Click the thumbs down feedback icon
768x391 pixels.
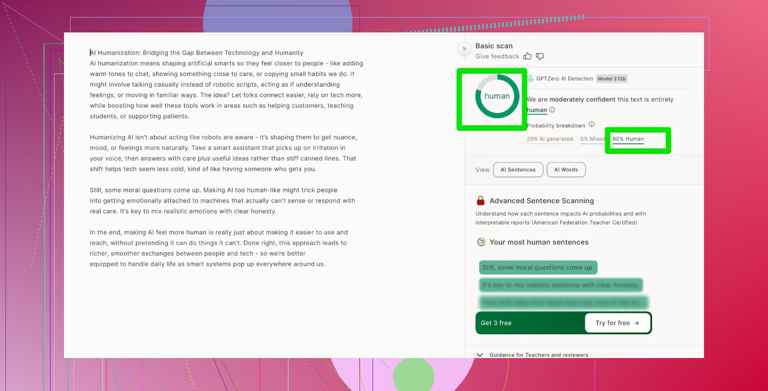click(x=539, y=56)
